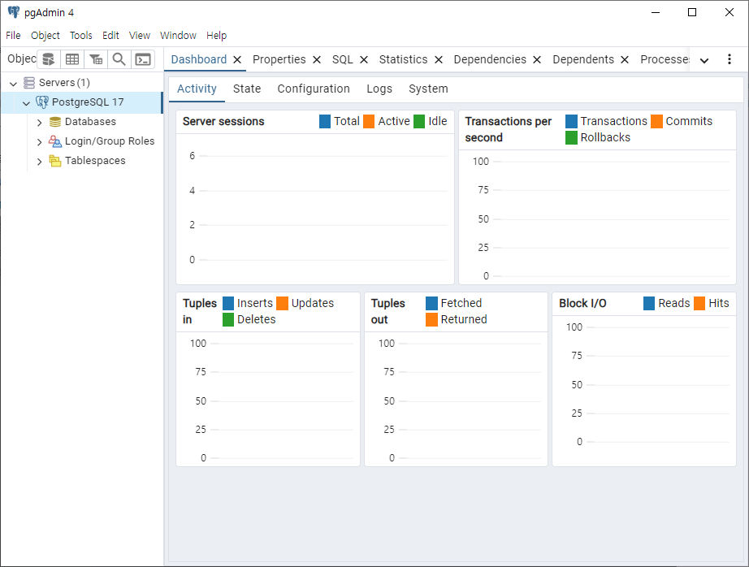Switch to the Dependents tab
749x567 pixels.
[x=583, y=59]
